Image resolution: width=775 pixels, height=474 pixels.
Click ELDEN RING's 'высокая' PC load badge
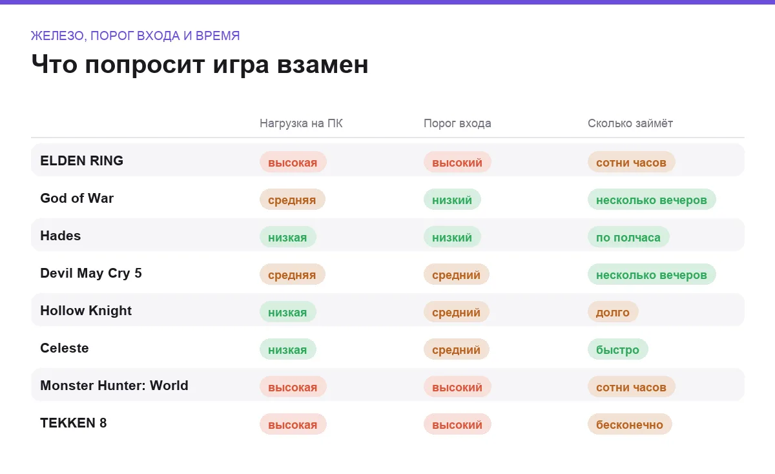[293, 162]
